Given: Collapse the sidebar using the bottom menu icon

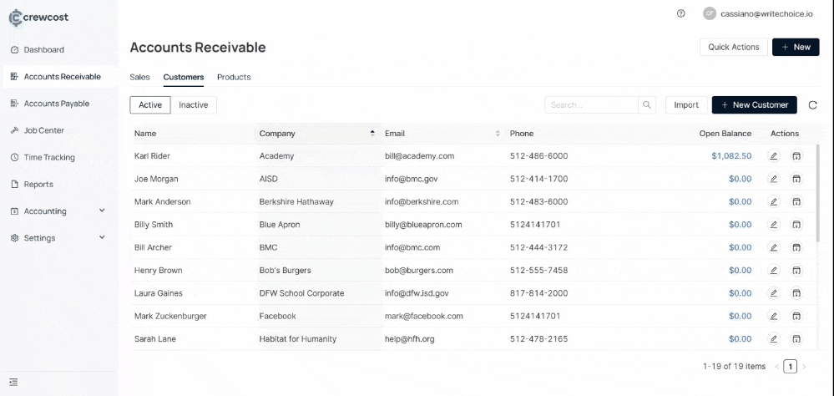Looking at the screenshot, I should pos(14,383).
